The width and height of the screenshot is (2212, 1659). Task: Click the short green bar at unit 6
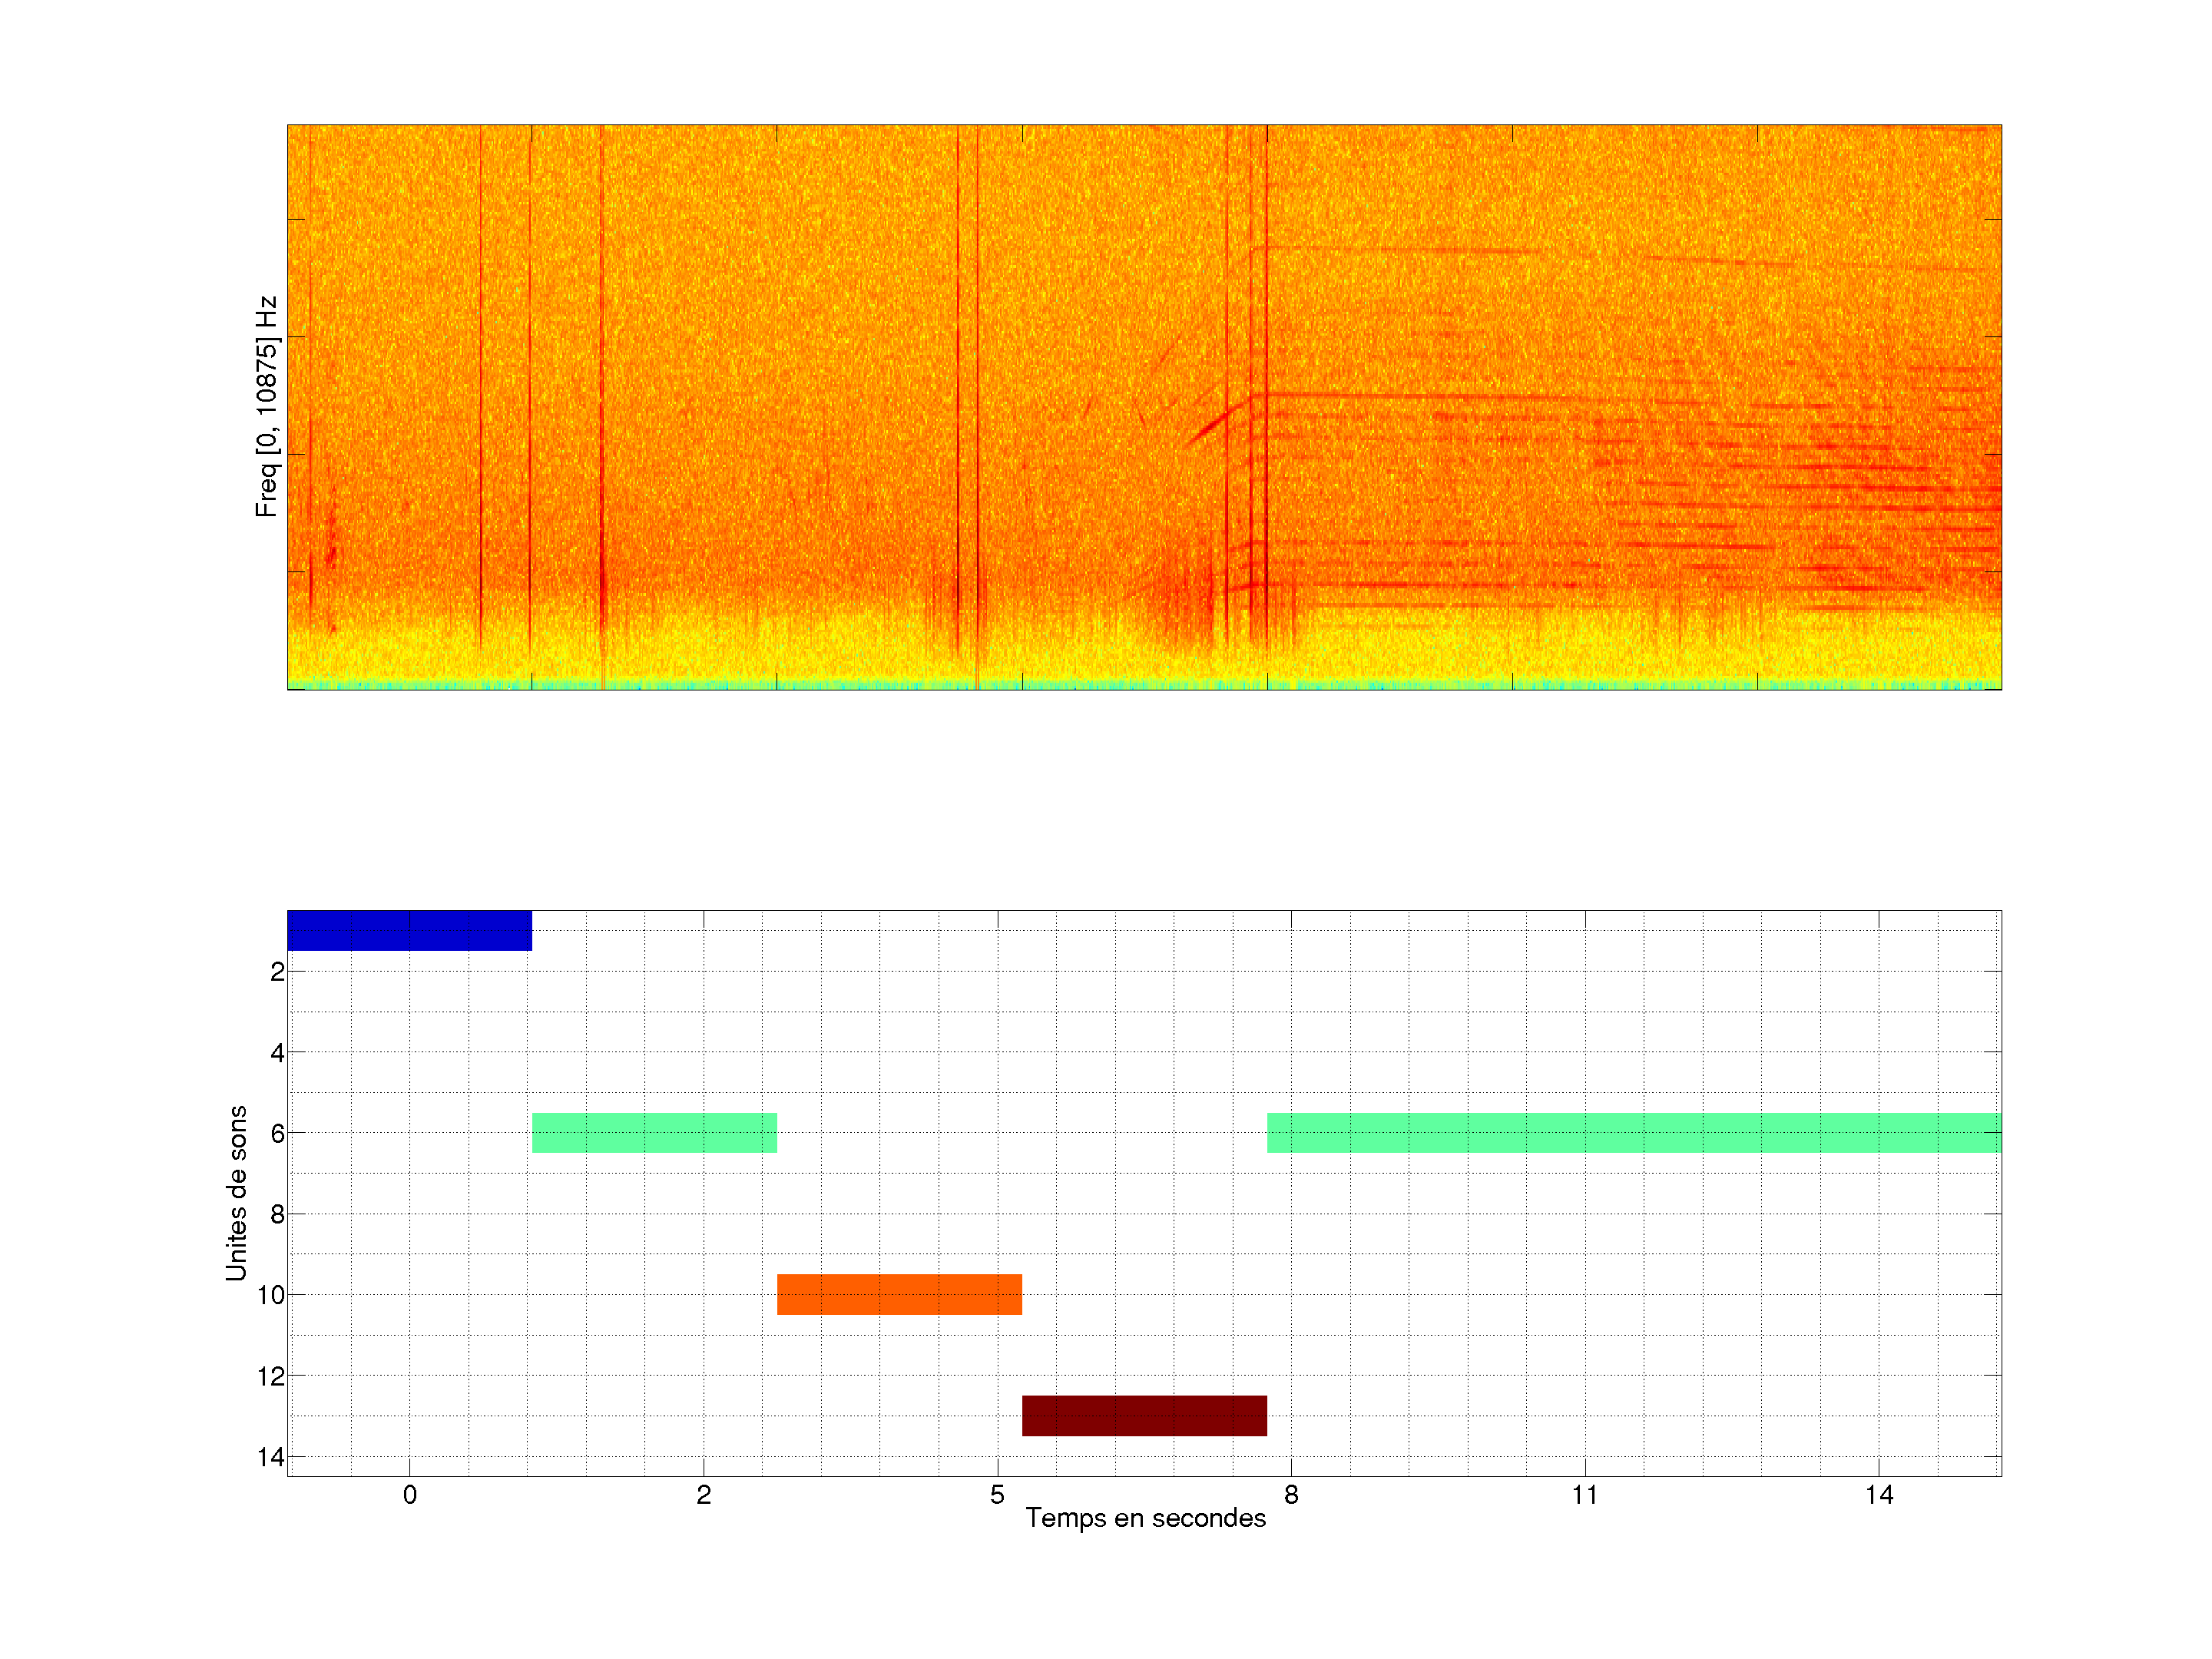pos(654,1133)
